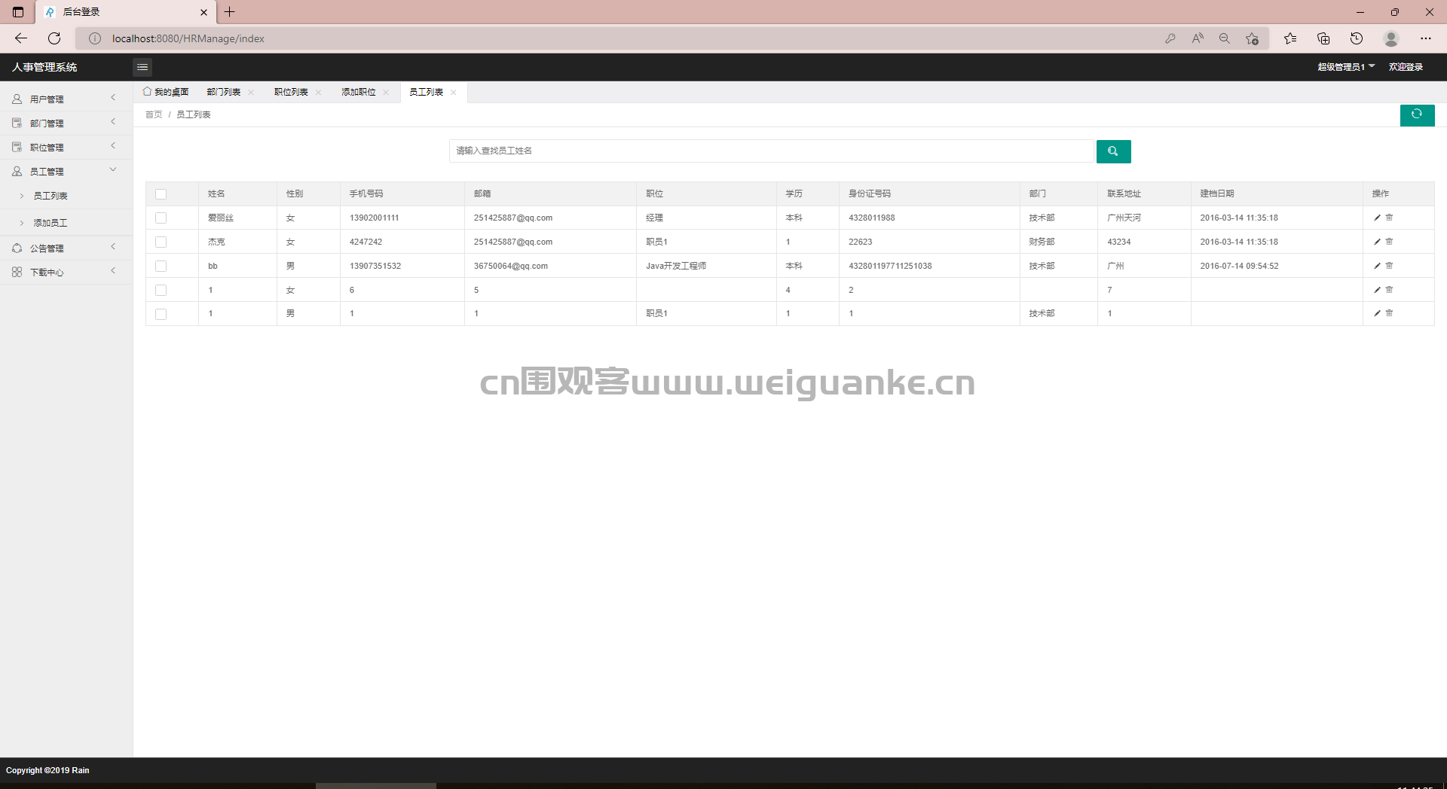Delete the bb employee row
The image size is (1447, 789).
[x=1389, y=266]
